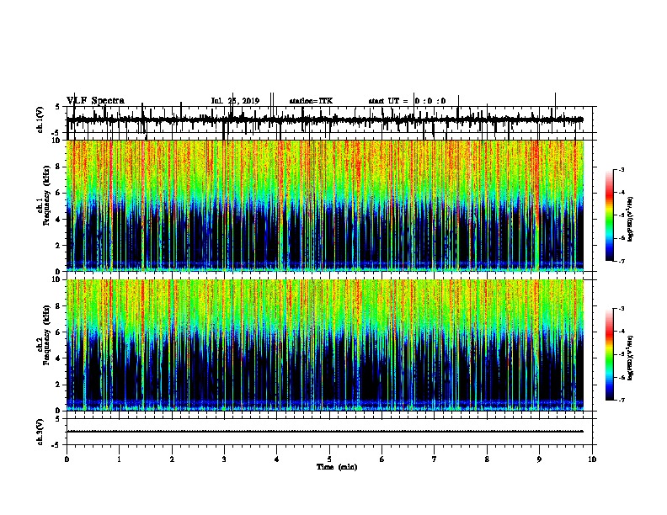The image size is (667, 515).
Task: Select the date text "Jul. 25, 2019"
Action: pyautogui.click(x=235, y=101)
